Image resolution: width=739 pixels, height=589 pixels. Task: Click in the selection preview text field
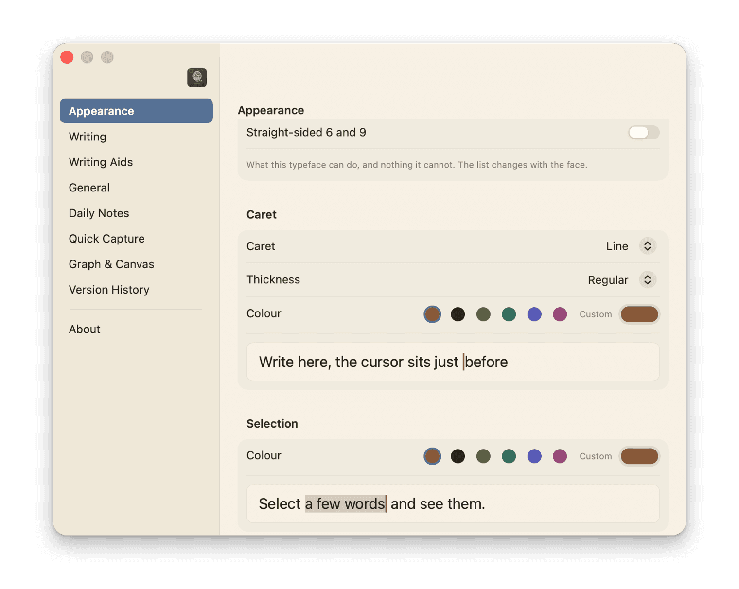click(453, 504)
